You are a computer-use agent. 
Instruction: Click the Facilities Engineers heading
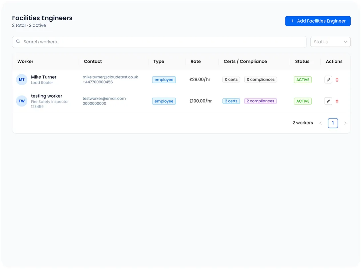click(42, 18)
